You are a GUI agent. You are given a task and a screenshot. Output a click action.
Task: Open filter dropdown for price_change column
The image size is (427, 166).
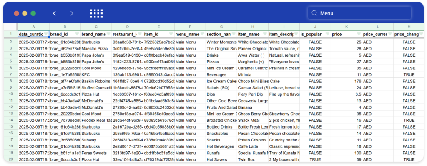(x=421, y=34)
